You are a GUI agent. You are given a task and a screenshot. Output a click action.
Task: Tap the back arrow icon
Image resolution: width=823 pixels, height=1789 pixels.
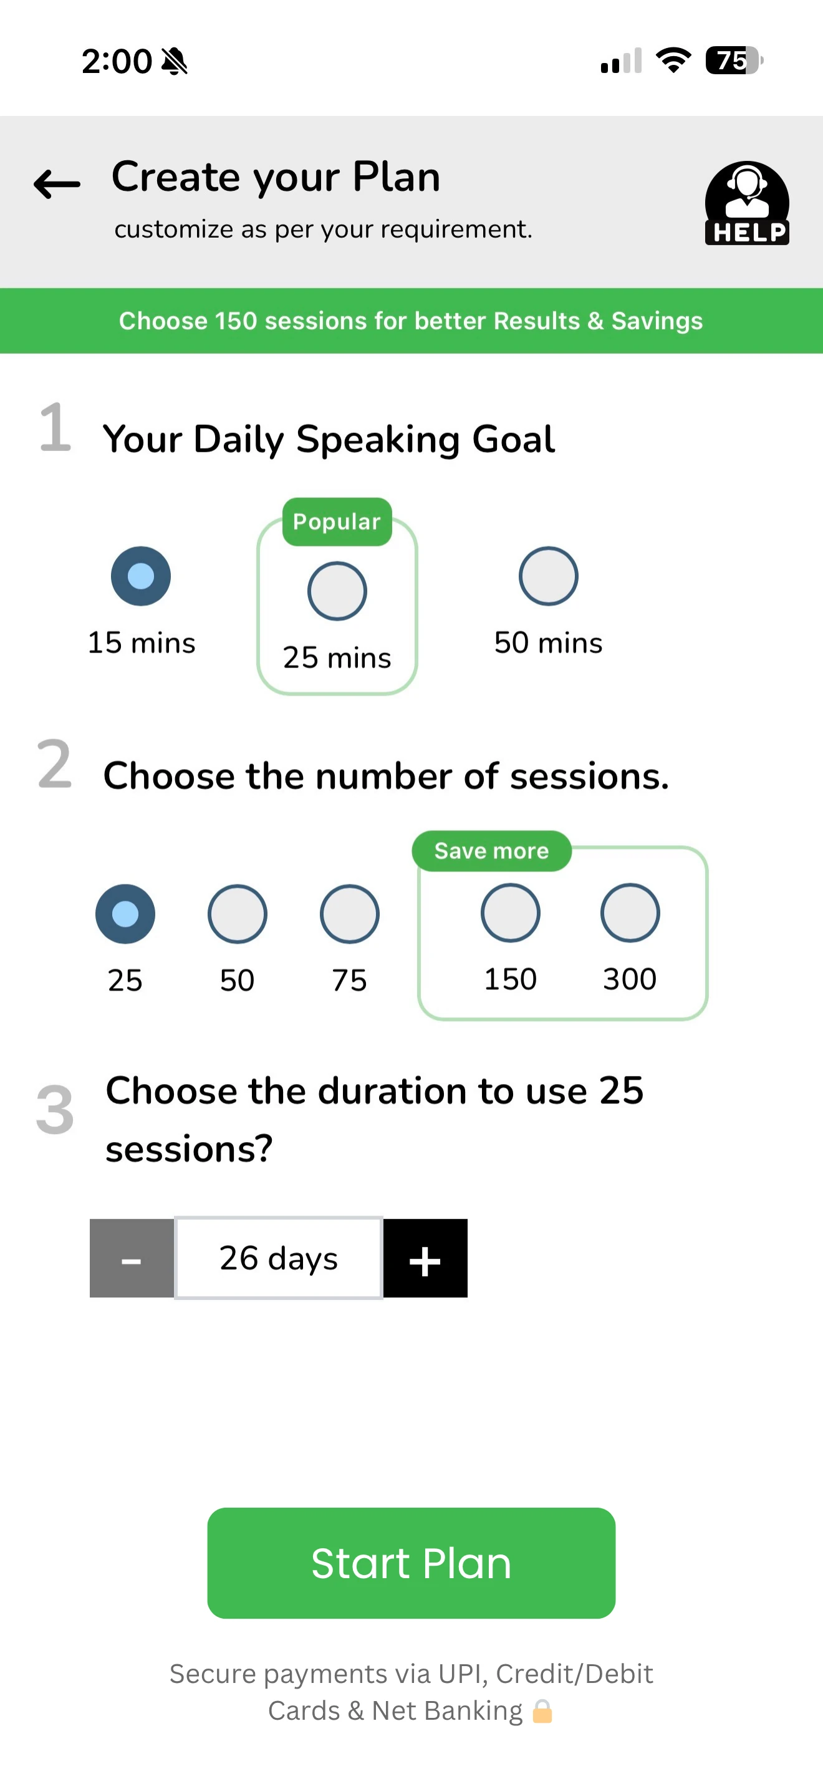(x=57, y=185)
